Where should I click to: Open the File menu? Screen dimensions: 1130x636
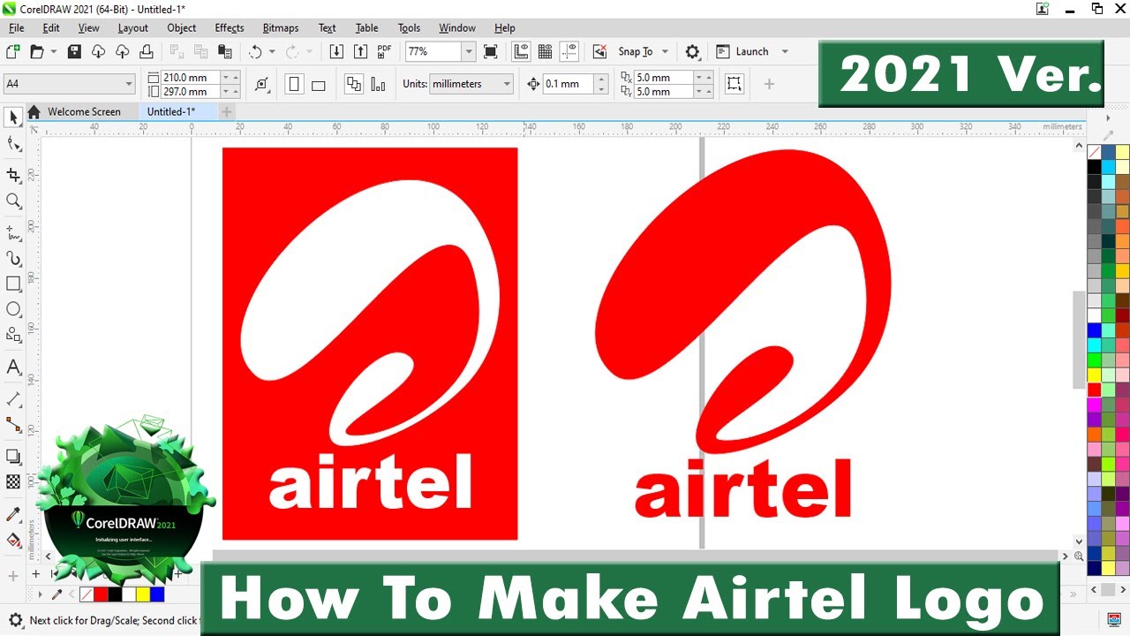16,27
